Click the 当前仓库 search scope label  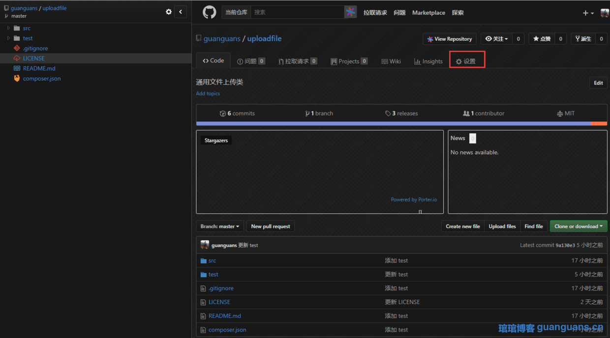pyautogui.click(x=237, y=12)
